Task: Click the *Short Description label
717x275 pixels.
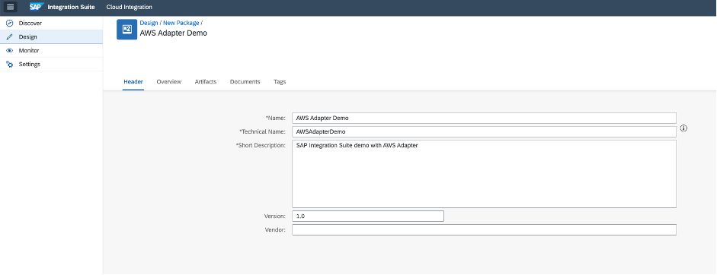Action: click(261, 146)
